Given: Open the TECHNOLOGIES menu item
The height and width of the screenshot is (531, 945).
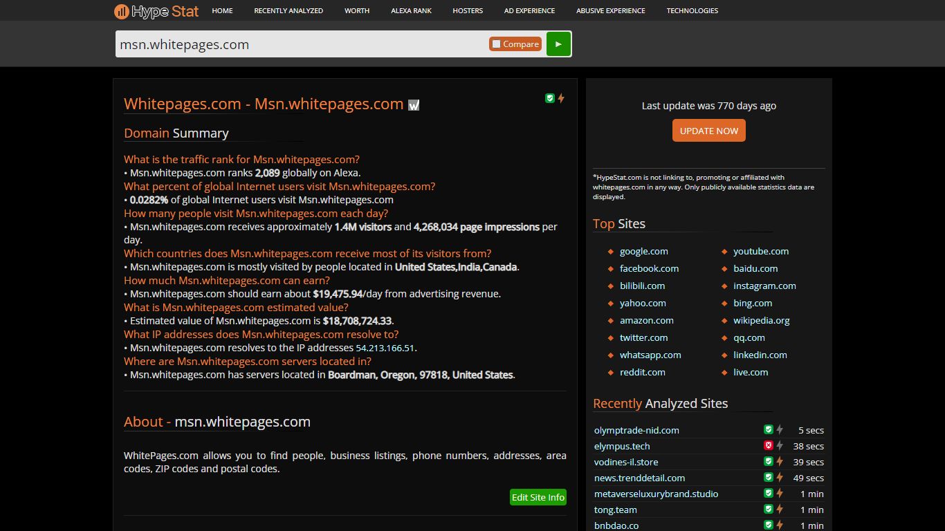Looking at the screenshot, I should click(692, 10).
